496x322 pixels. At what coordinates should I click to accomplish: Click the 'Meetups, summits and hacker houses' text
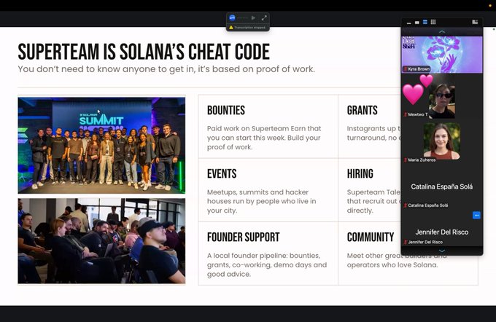click(262, 201)
